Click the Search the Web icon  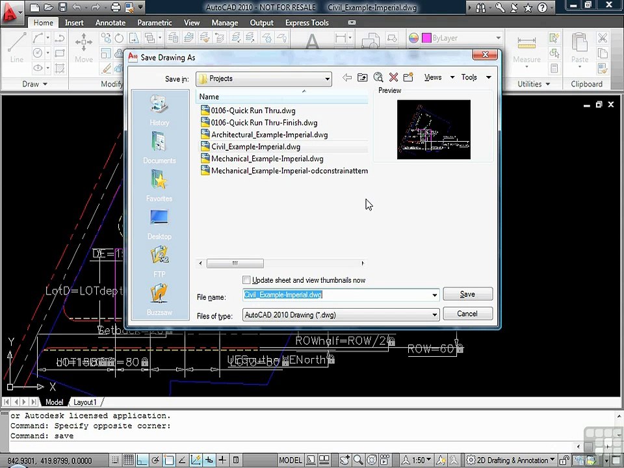pos(378,77)
